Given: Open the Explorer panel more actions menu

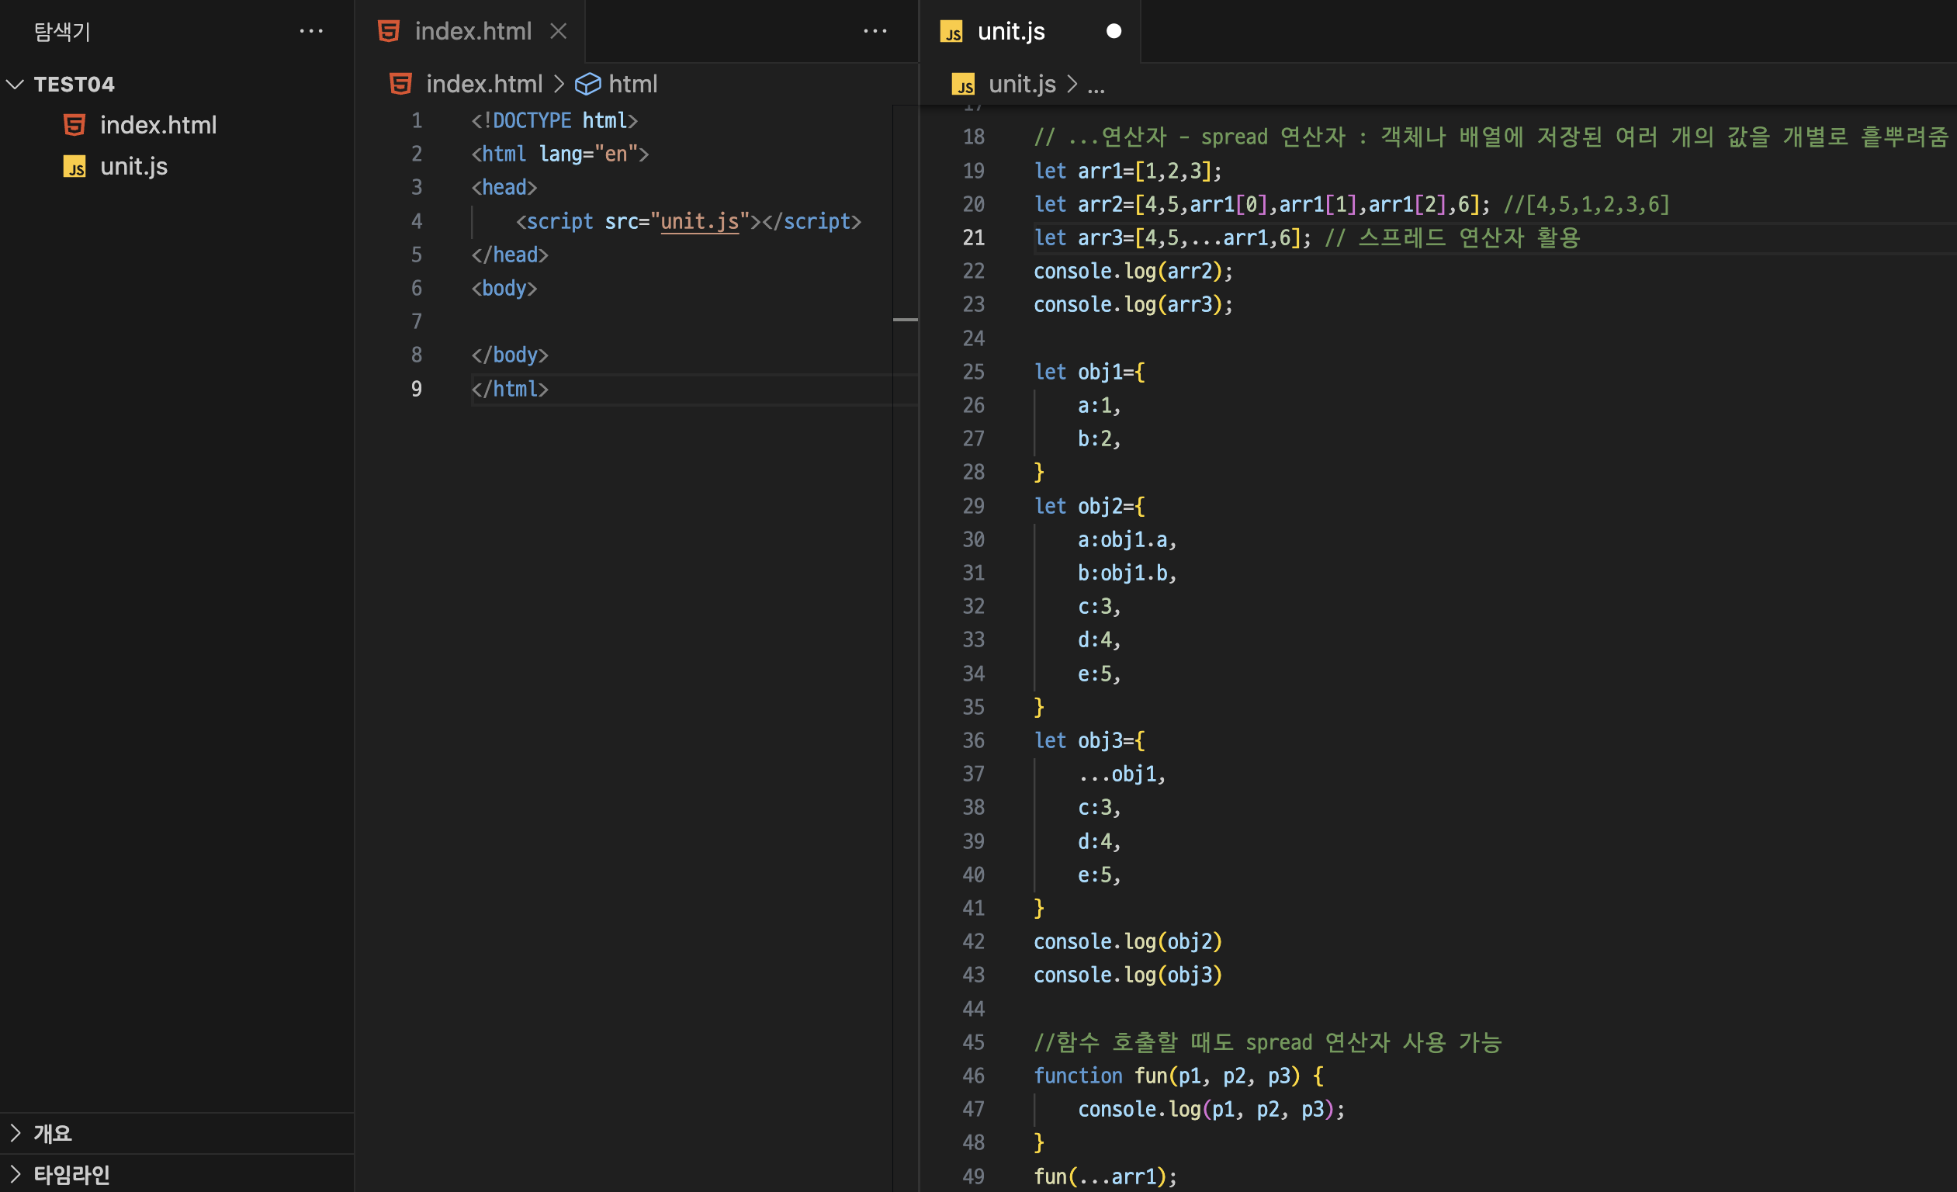Looking at the screenshot, I should point(310,31).
